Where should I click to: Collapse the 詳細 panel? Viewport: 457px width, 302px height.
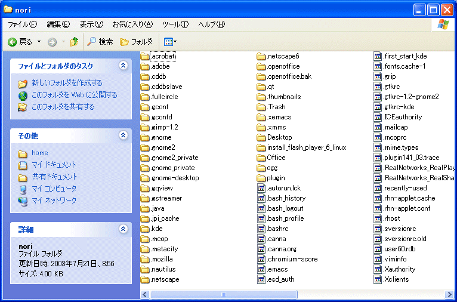(123, 229)
